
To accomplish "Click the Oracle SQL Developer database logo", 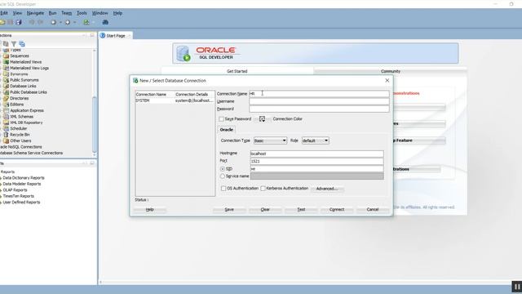I will click(x=183, y=53).
